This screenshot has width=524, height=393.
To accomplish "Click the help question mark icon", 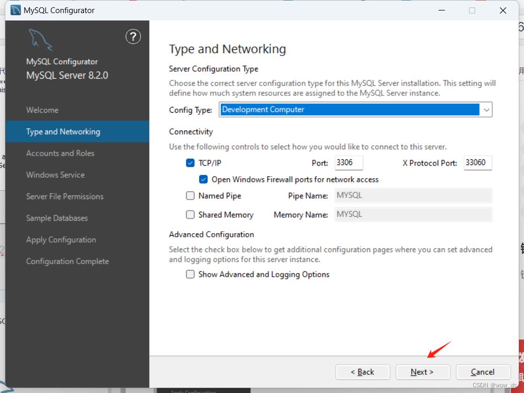I will tap(133, 37).
